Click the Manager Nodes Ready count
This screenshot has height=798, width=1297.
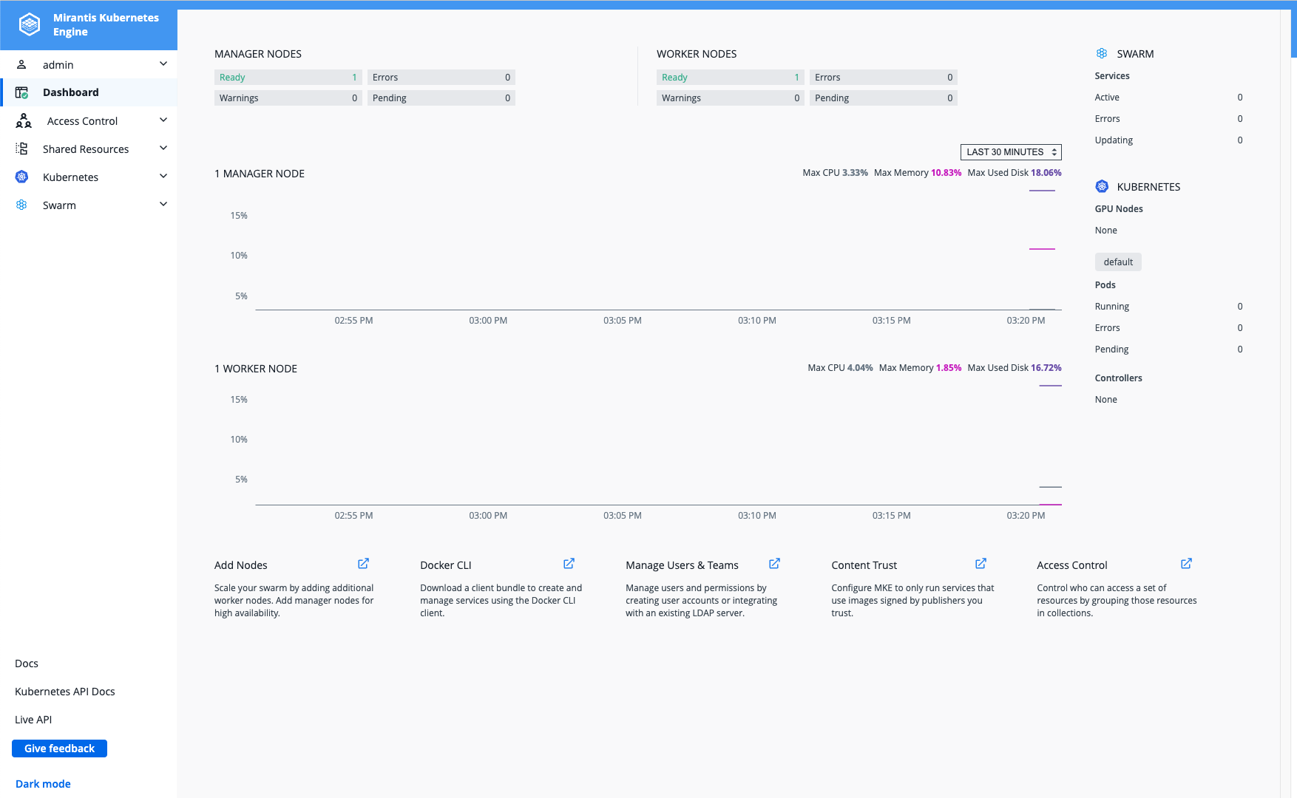[288, 78]
